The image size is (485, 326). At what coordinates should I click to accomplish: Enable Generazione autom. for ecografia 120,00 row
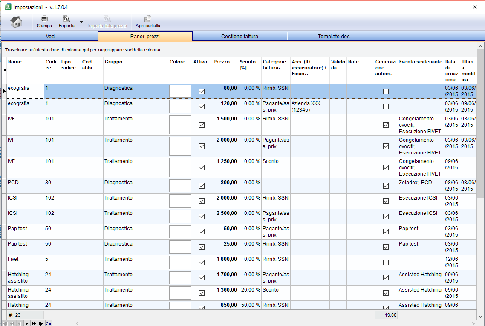(386, 106)
